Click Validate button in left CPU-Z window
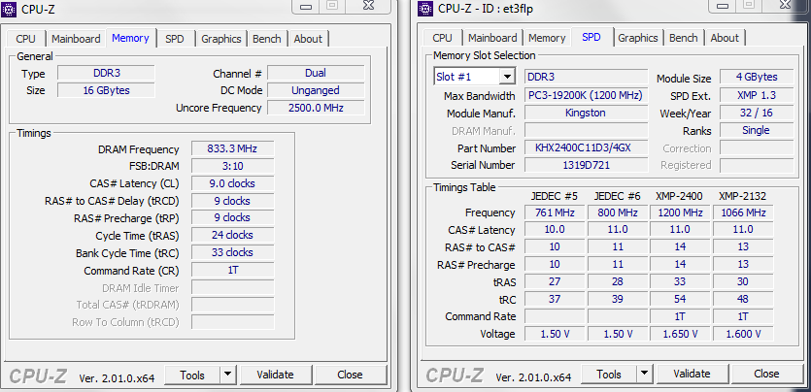This screenshot has width=811, height=392. click(275, 375)
